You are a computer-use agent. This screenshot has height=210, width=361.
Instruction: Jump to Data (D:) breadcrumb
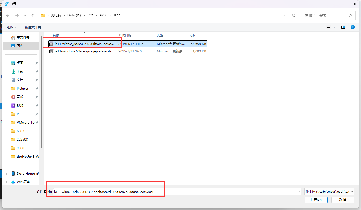coord(74,15)
